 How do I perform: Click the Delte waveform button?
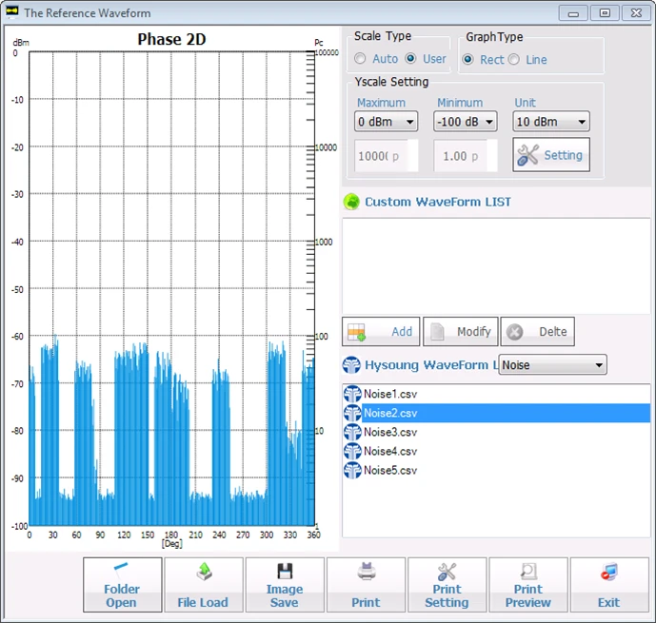(537, 331)
